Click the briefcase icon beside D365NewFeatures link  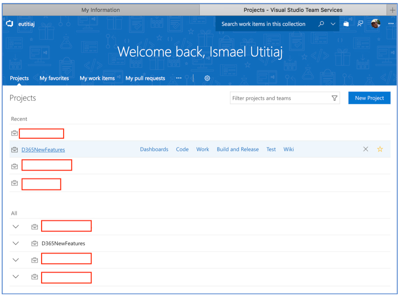pyautogui.click(x=14, y=150)
